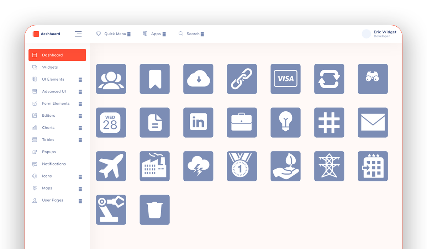
Task: Open the LinkedIn icon tile
Action: 198,122
